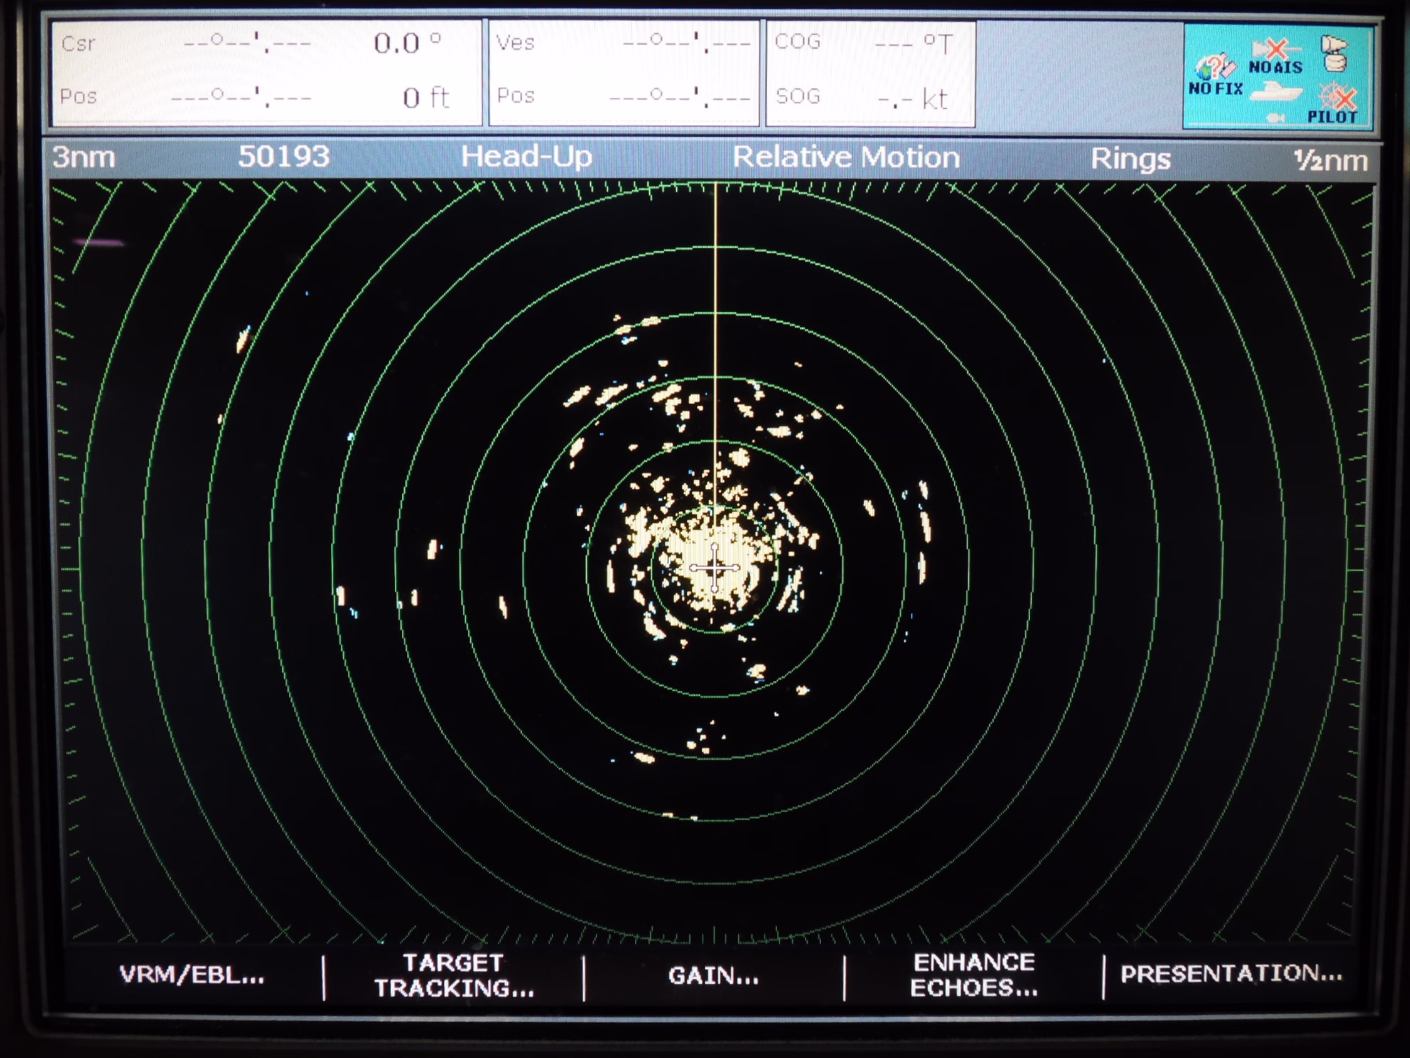Select the COG readout field
1410x1058 pixels.
click(864, 44)
